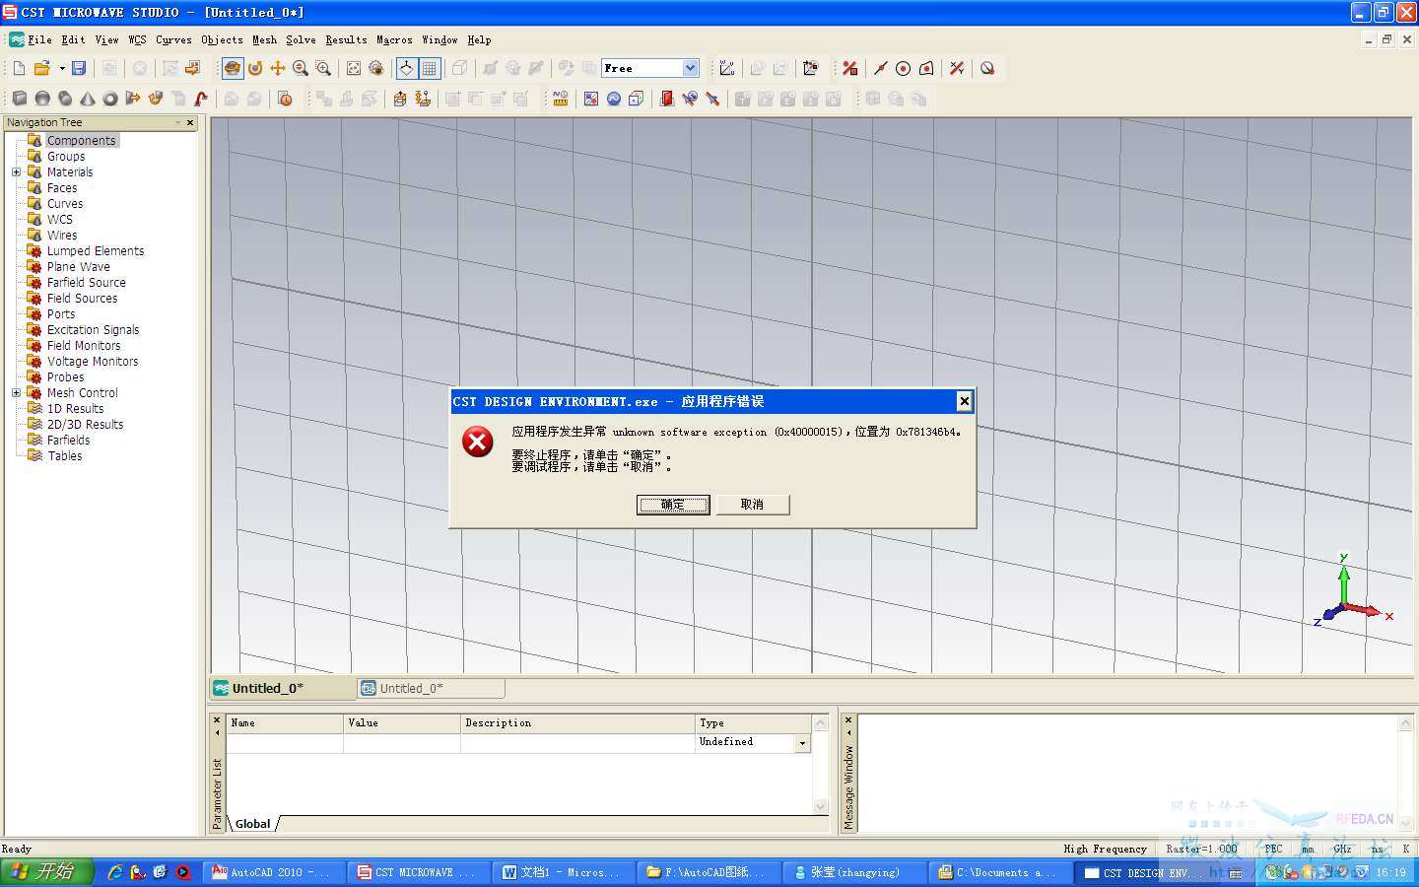1419x887 pixels.
Task: Save the project with the floppy disk icon
Action: [x=79, y=68]
